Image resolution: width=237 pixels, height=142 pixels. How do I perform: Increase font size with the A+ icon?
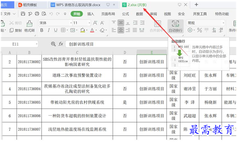pyautogui.click(x=95, y=23)
